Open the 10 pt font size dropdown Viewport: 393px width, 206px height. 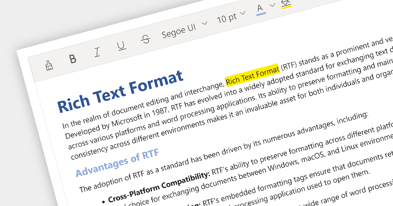point(231,17)
